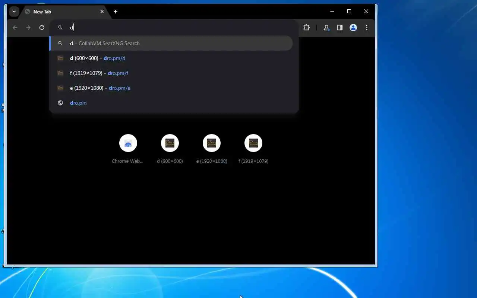This screenshot has width=477, height=298.
Task: Open a new tab with plus button
Action: pyautogui.click(x=116, y=12)
